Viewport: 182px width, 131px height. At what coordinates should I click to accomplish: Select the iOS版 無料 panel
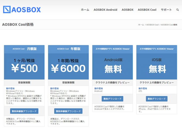157,66
